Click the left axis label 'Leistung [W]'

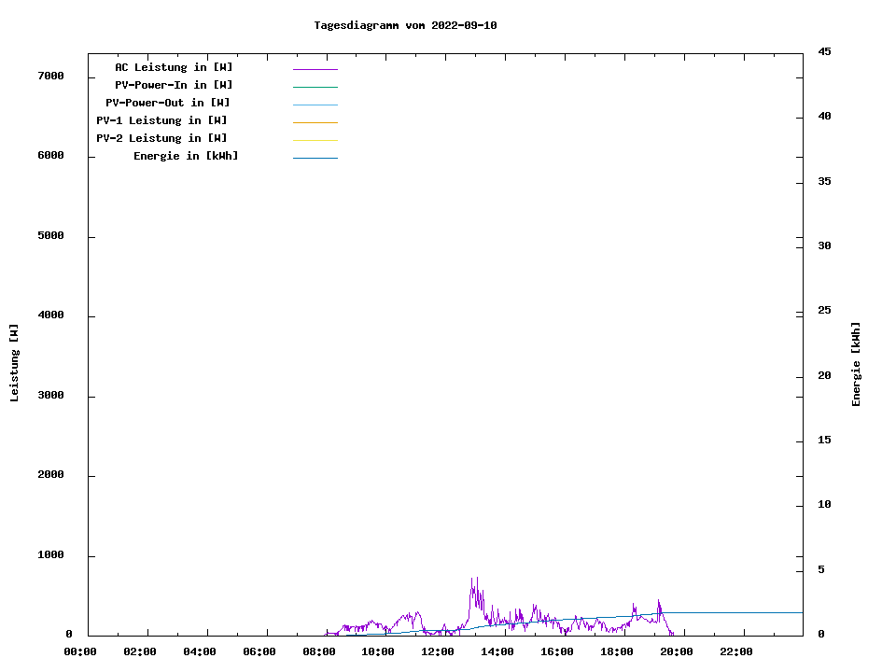(14, 363)
